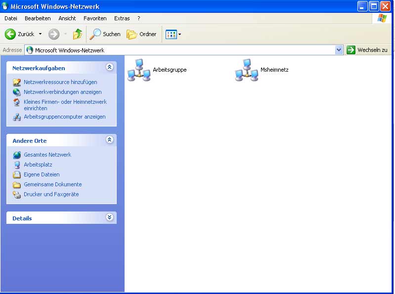395x294 pixels.
Task: Click the Arbeitsgruppe label text
Action: coord(170,70)
